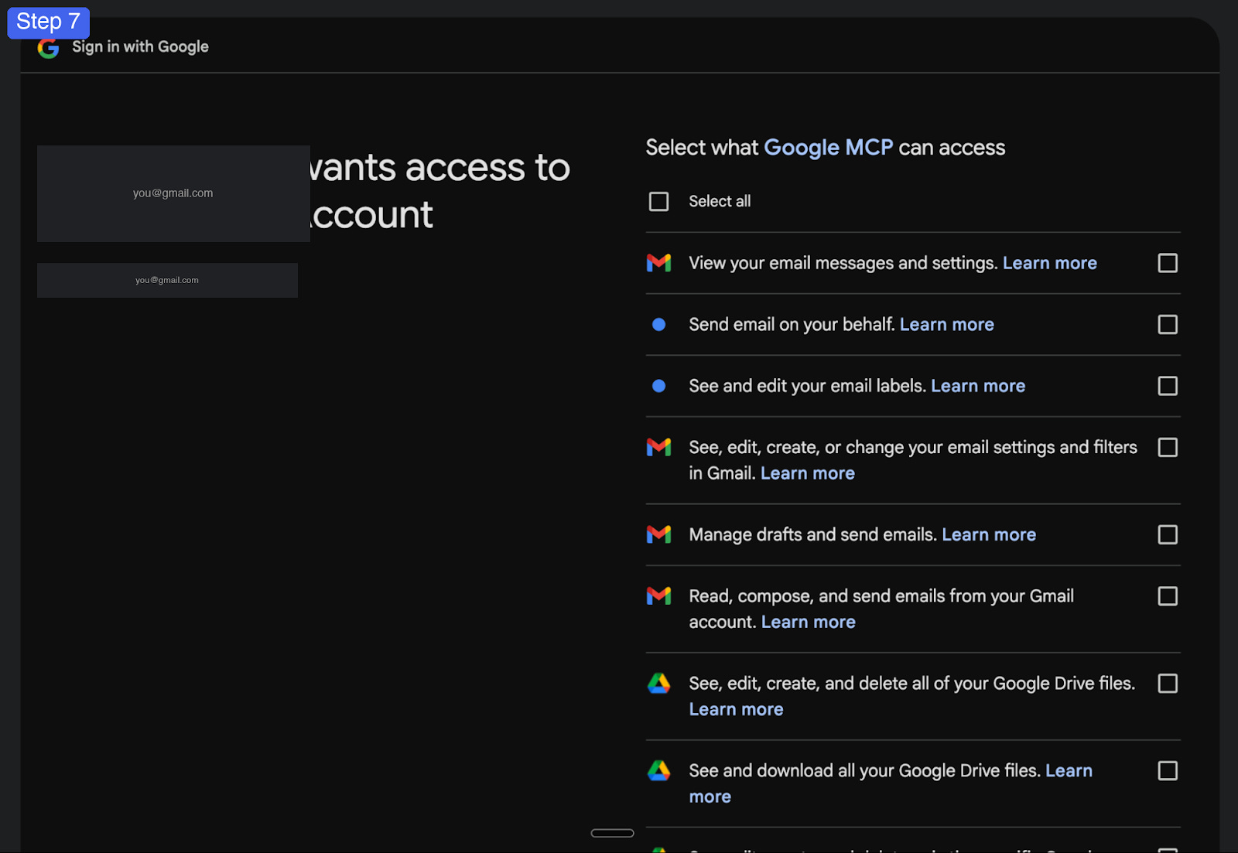Tick Manage drafts and send emails checkbox
The width and height of the screenshot is (1238, 853).
tap(1168, 534)
